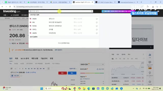Click 코스피지수 row in markets widget
Viewport: 163px width, 91px height.
(x=128, y=78)
